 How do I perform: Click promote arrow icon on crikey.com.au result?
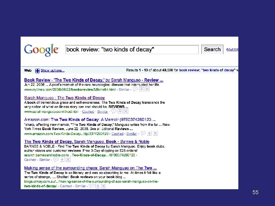coord(98,186)
